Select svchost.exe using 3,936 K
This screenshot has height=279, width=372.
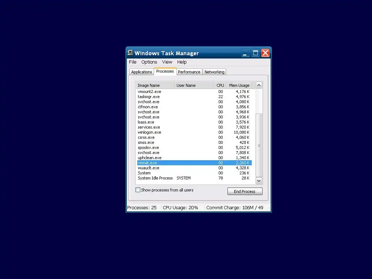tap(194, 117)
